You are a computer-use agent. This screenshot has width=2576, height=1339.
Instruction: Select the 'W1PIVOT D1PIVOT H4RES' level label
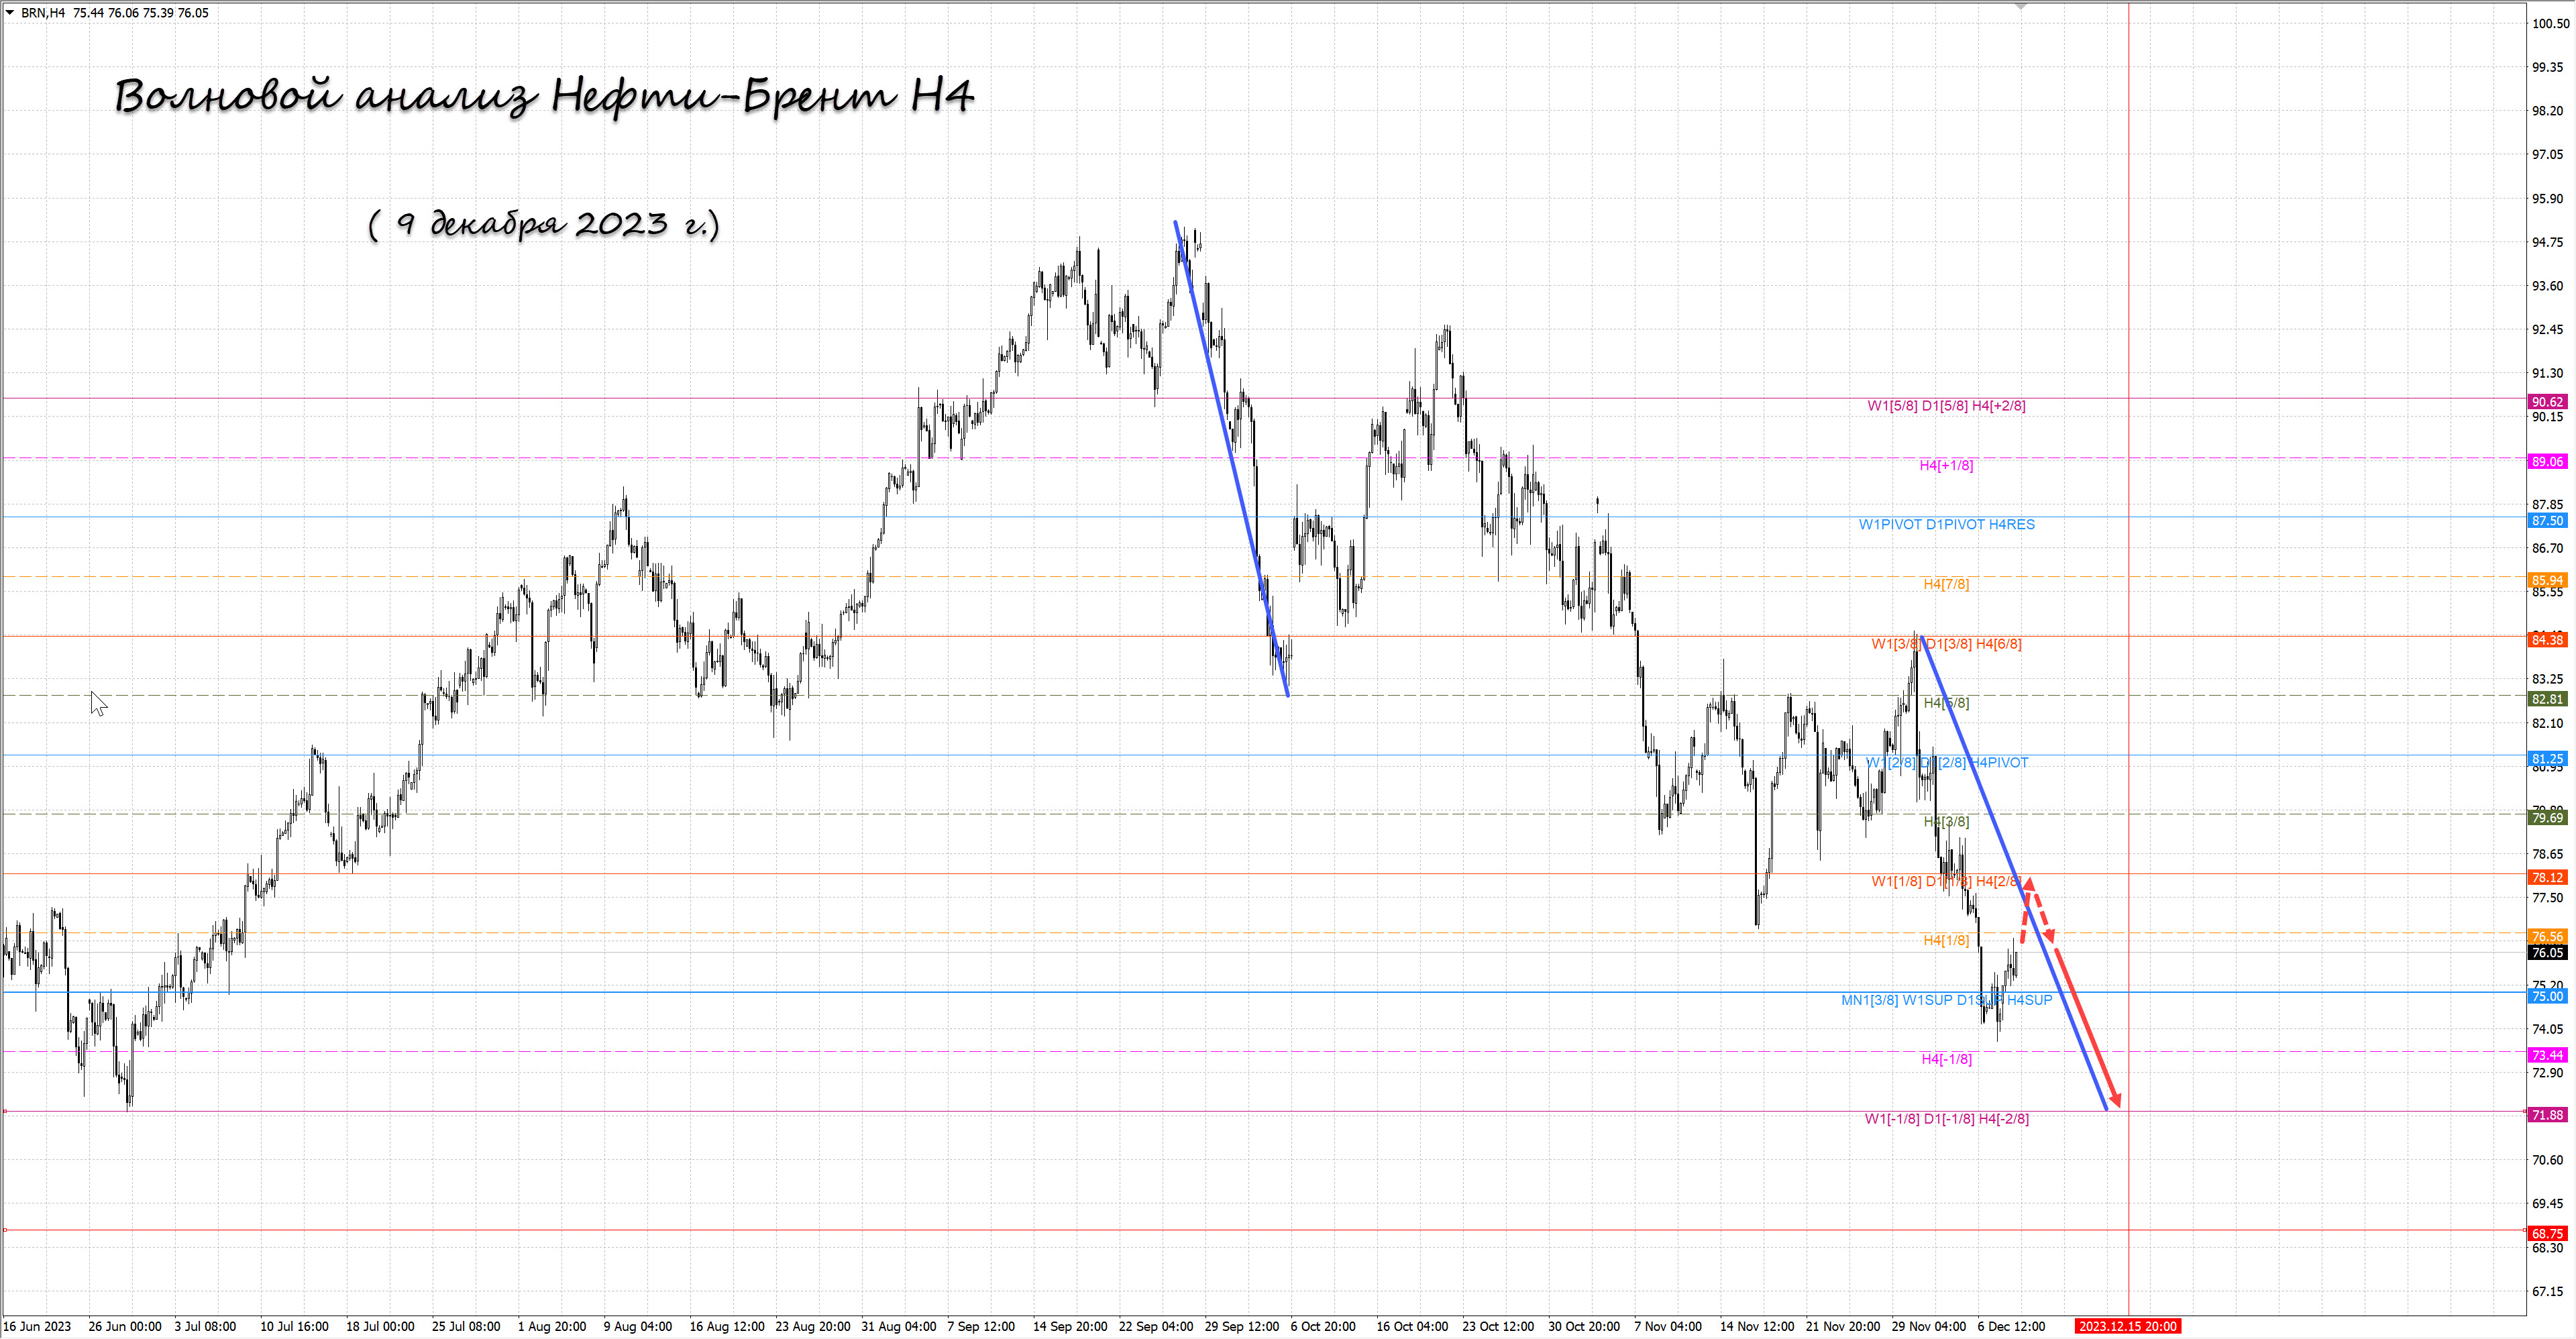[x=1946, y=524]
